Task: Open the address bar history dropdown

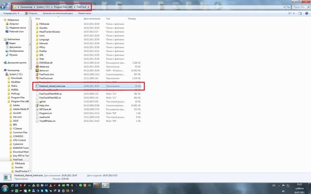Action: (284, 7)
